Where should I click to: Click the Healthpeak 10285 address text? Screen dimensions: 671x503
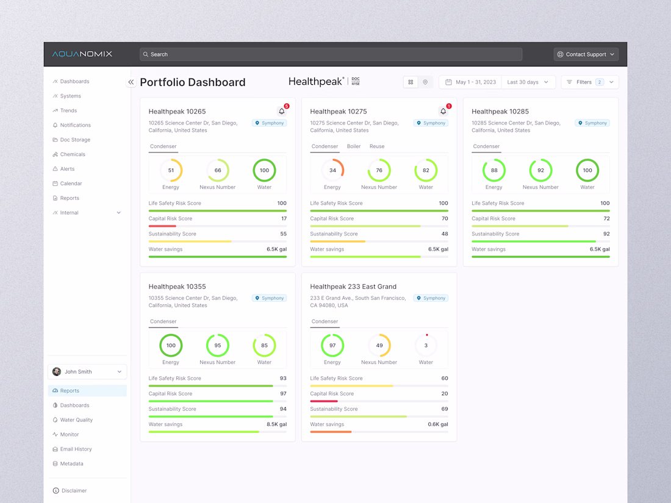(516, 127)
